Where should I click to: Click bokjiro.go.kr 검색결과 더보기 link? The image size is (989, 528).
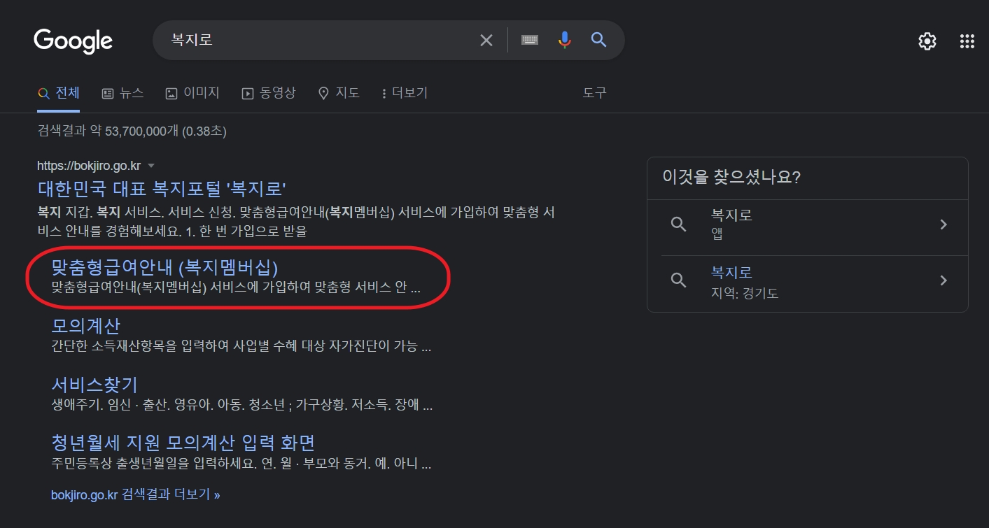pyautogui.click(x=136, y=494)
